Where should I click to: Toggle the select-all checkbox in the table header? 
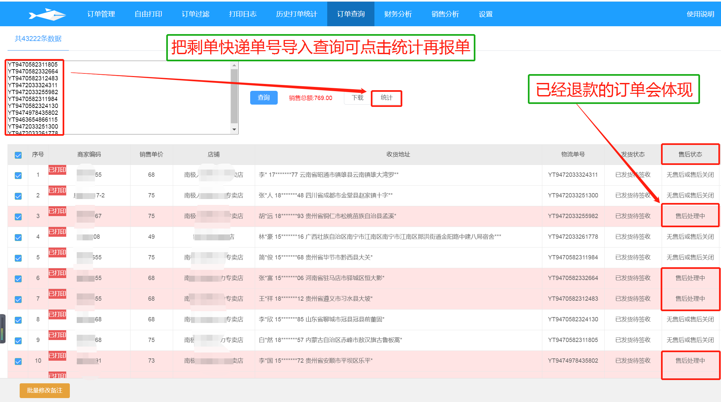18,155
